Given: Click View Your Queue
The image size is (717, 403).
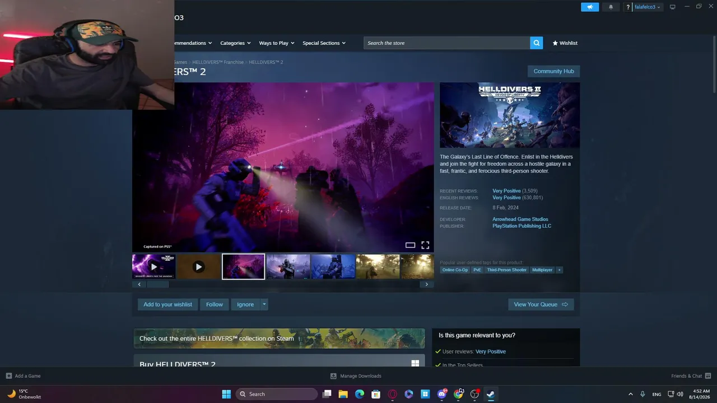Looking at the screenshot, I should (x=541, y=304).
